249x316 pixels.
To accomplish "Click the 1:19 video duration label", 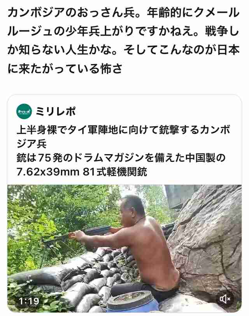I will coord(29,301).
